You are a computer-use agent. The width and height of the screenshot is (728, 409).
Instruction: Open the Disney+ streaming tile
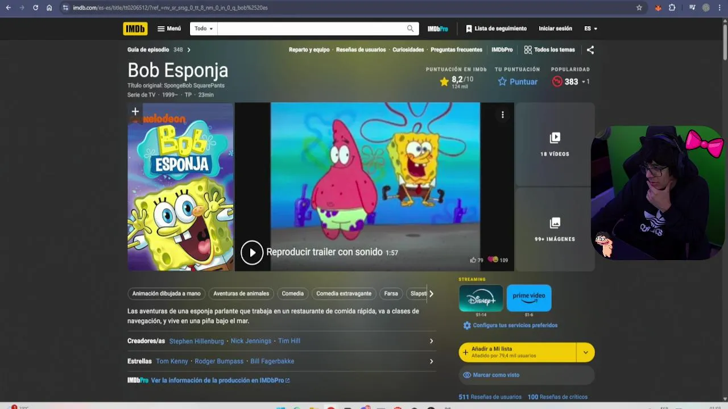coord(481,298)
